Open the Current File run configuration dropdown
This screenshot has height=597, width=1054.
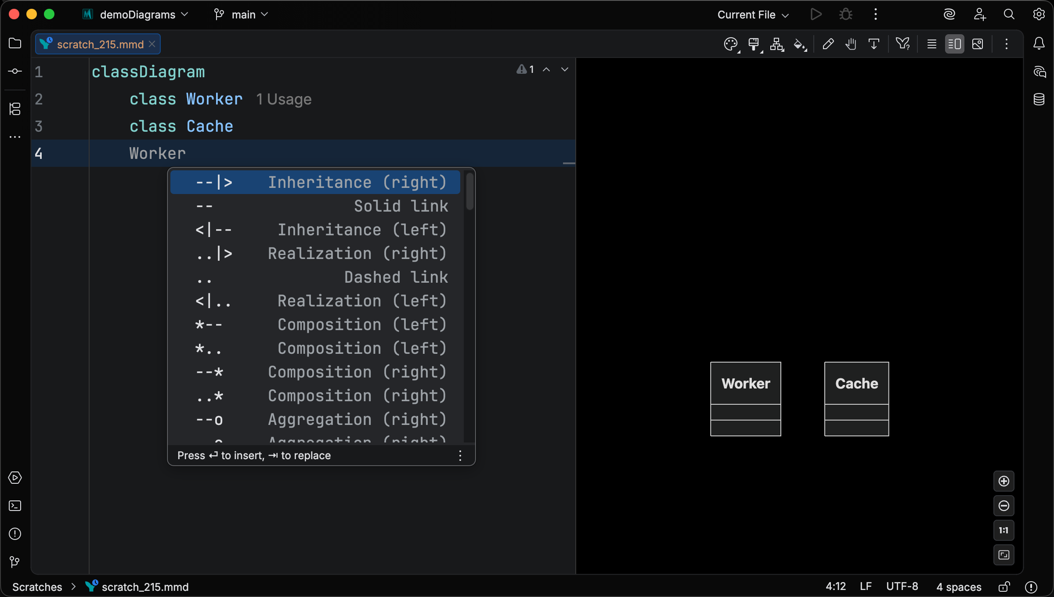[753, 14]
